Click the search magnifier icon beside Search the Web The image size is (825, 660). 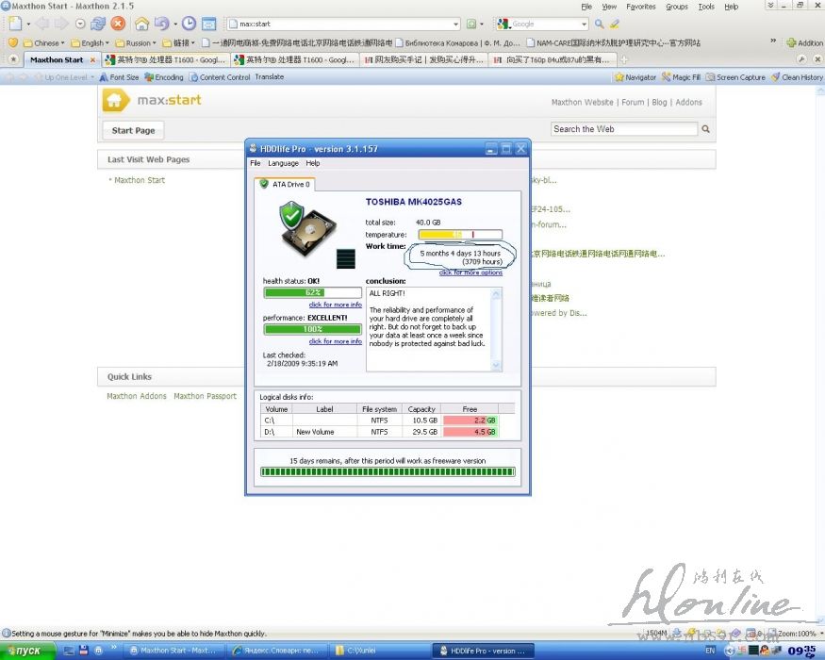[x=705, y=129]
